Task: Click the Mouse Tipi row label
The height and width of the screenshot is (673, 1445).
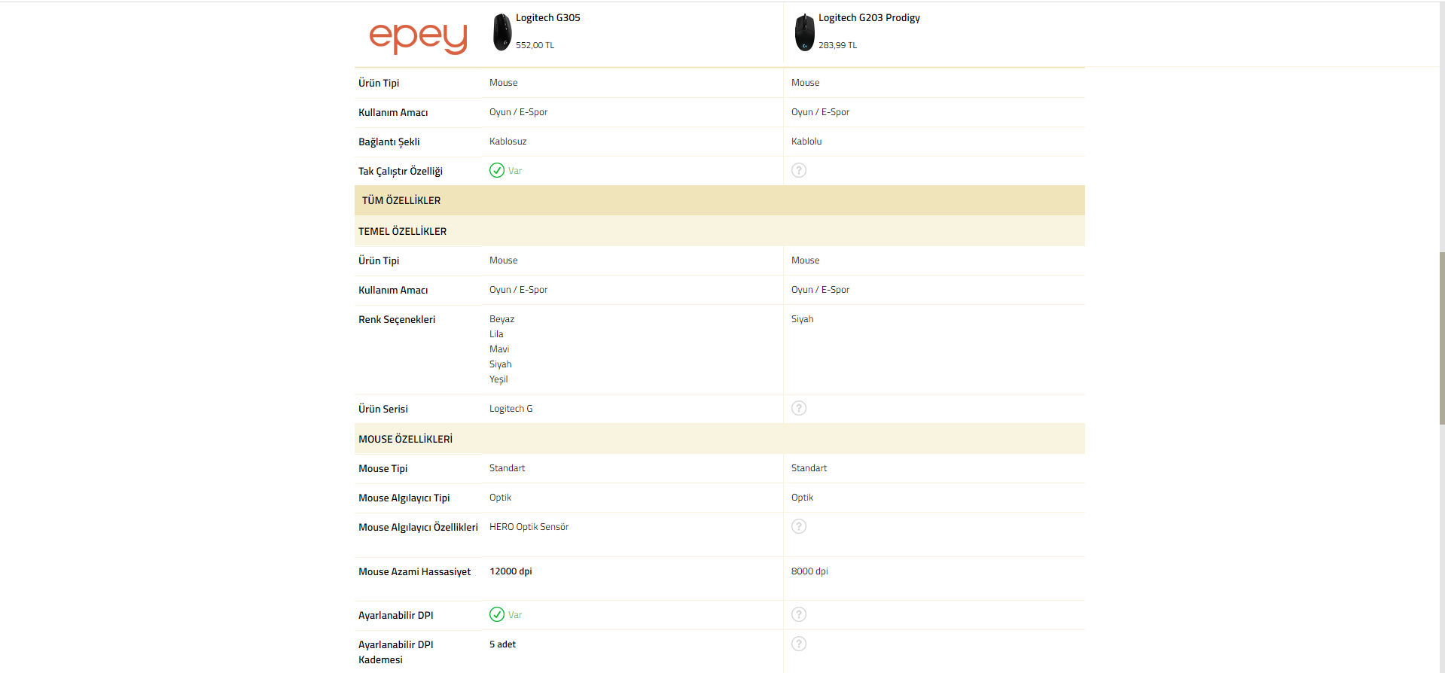Action: (x=383, y=468)
